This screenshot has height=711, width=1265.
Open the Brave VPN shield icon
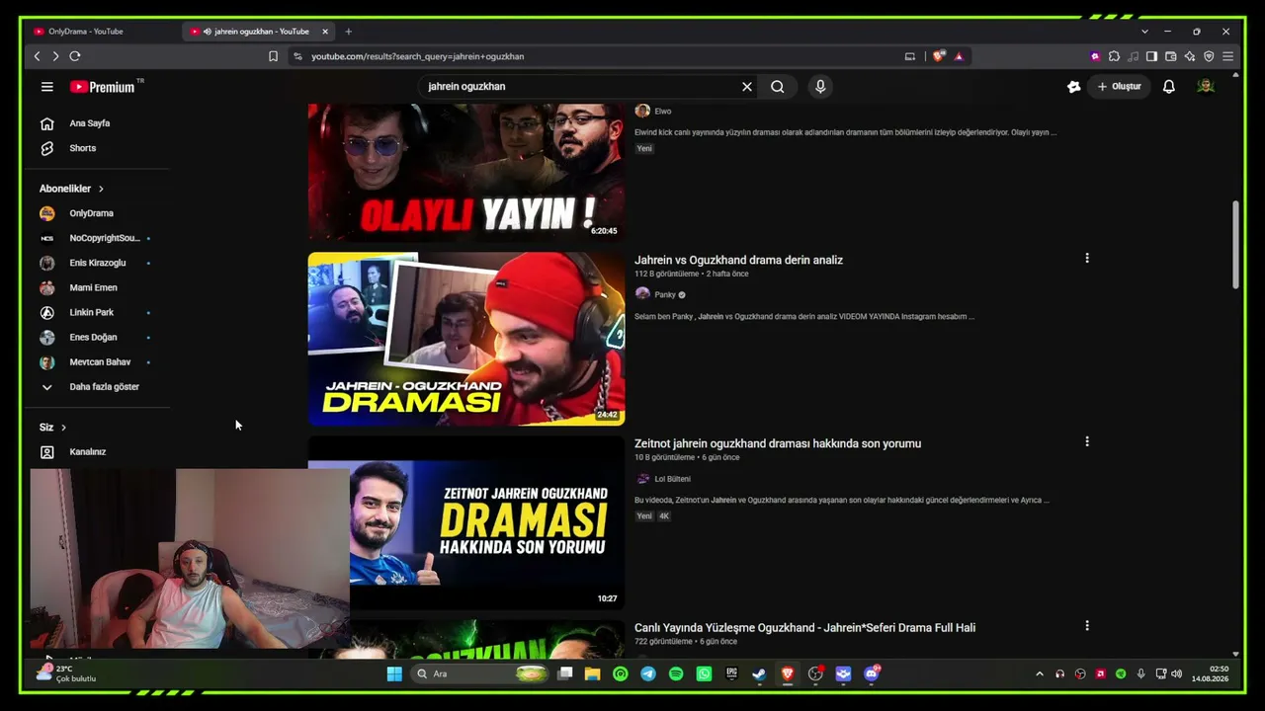tap(1209, 56)
